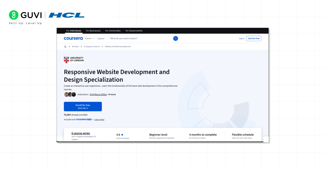Click the star icon next to the 4.6 rating
The width and height of the screenshot is (325, 170).
tap(122, 134)
